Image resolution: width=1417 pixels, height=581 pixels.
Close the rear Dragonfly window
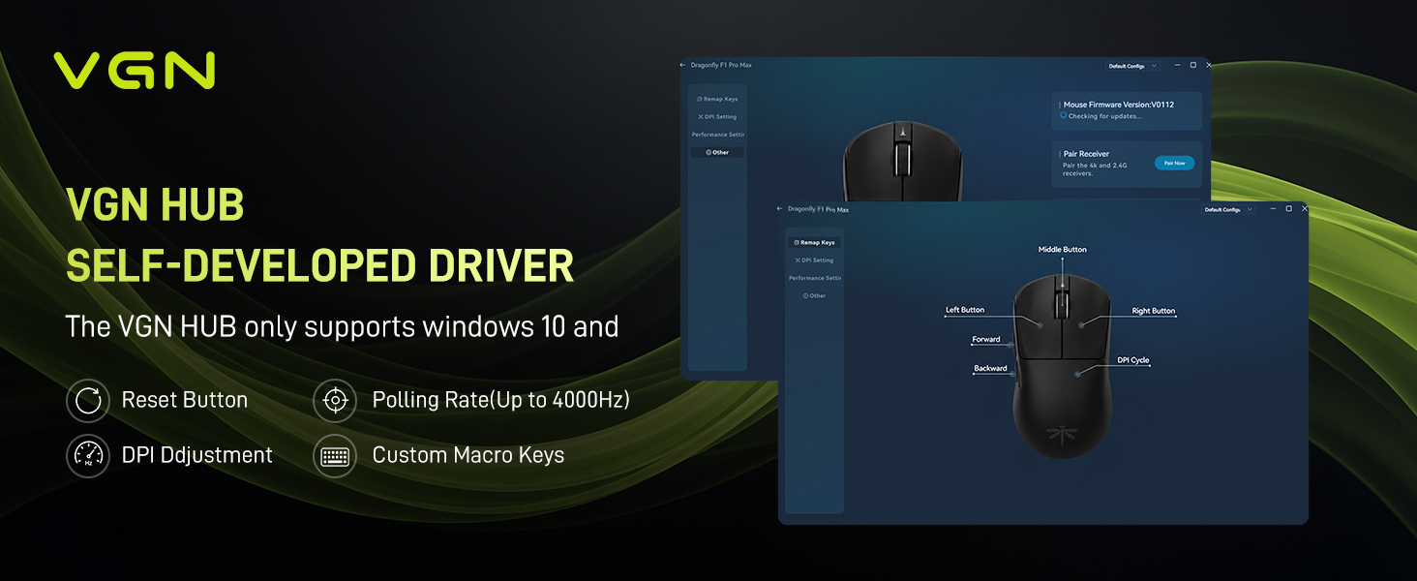(x=1208, y=65)
